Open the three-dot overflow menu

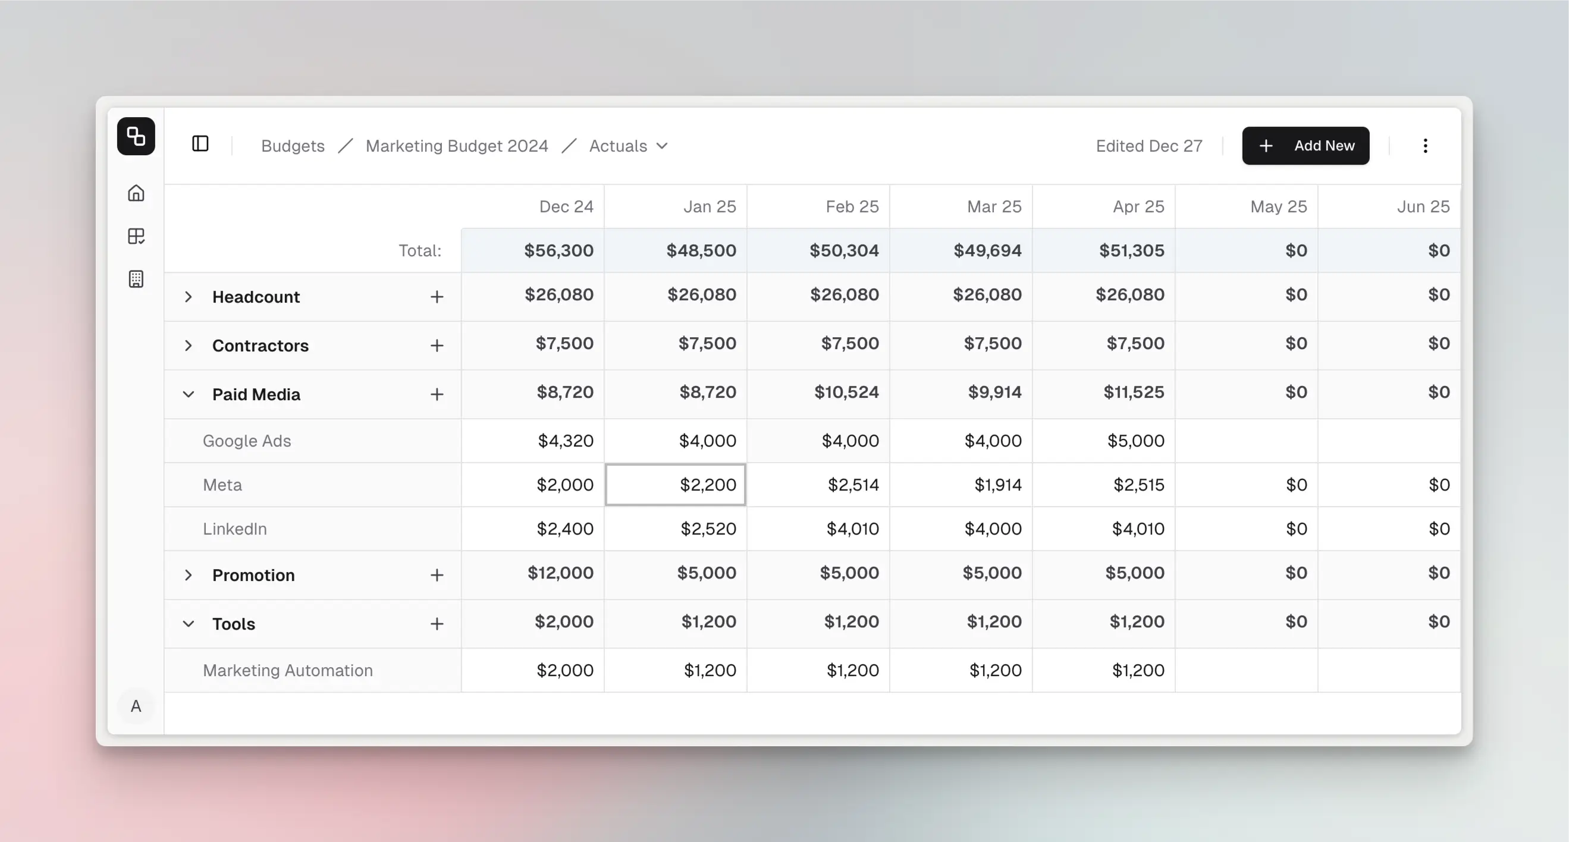point(1425,146)
